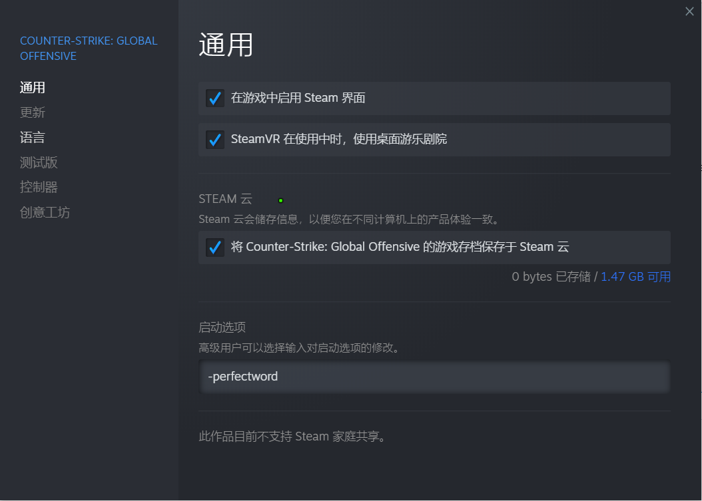This screenshot has width=702, height=501.
Task: Disable the Steam Cloud save checkbox for CS:GO
Action: (215, 248)
